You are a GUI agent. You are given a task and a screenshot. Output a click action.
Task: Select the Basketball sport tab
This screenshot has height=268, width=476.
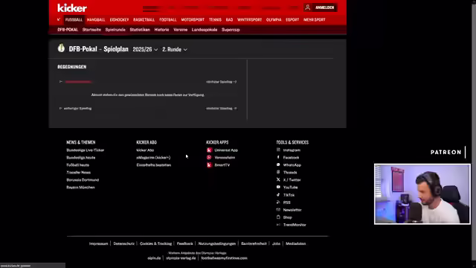[144, 20]
